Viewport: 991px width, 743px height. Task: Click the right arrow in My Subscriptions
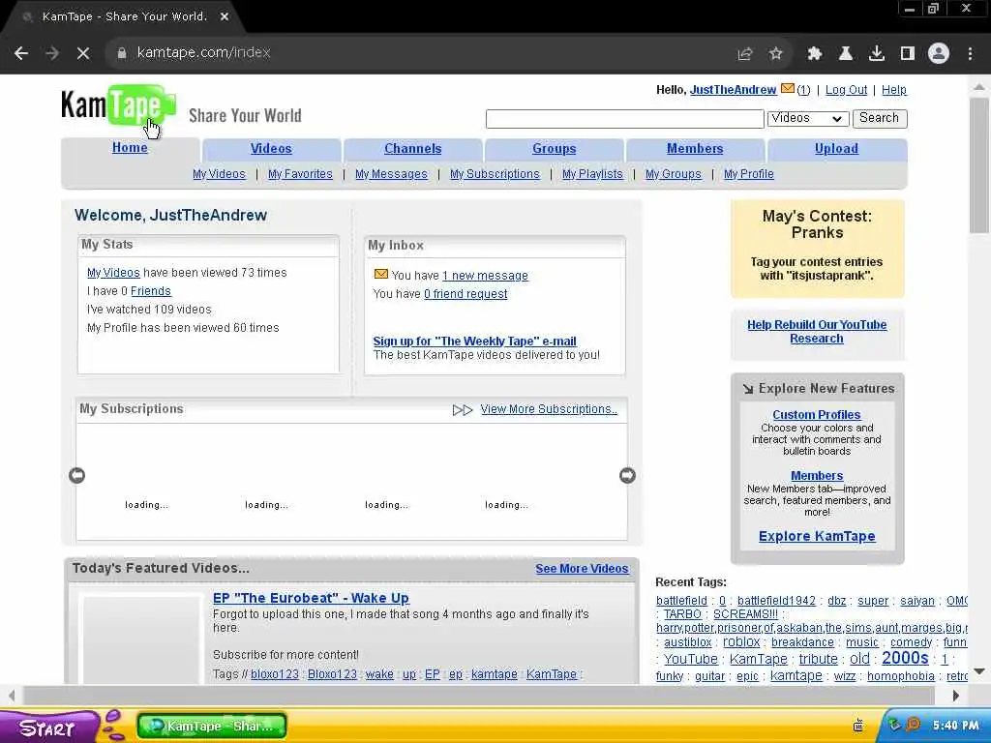[x=627, y=475]
